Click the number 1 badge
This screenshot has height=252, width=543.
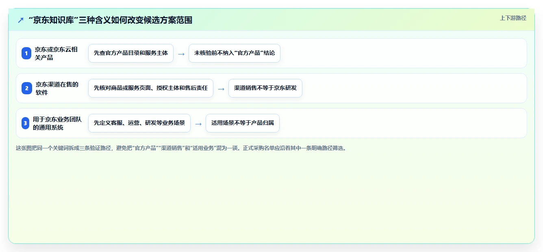click(x=26, y=53)
